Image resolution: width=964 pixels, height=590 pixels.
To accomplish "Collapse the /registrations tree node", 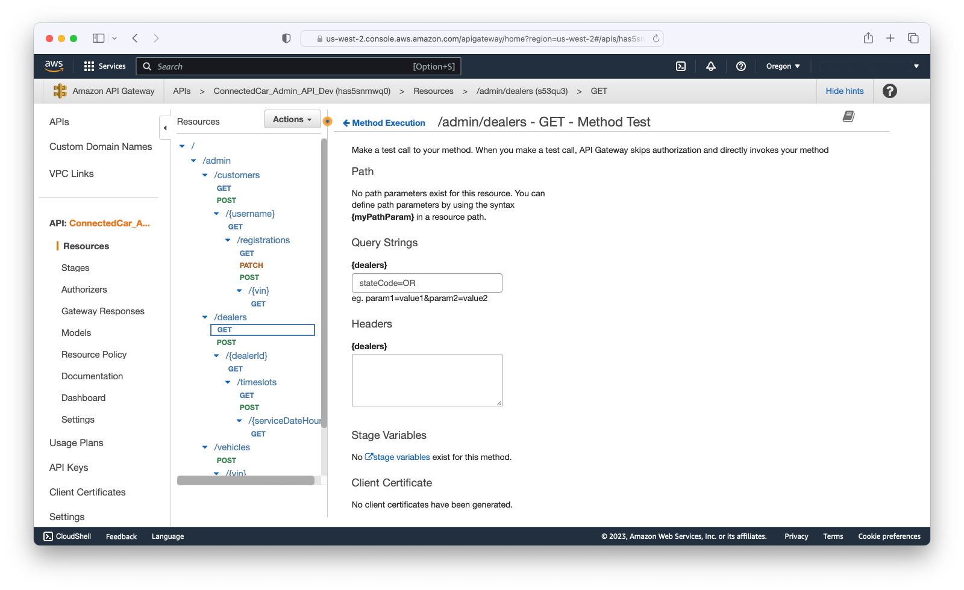I will point(228,240).
